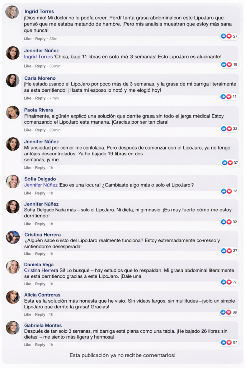Click reaction icons on Paola Rivera's comment
The width and height of the screenshot is (245, 368).
pos(226,128)
